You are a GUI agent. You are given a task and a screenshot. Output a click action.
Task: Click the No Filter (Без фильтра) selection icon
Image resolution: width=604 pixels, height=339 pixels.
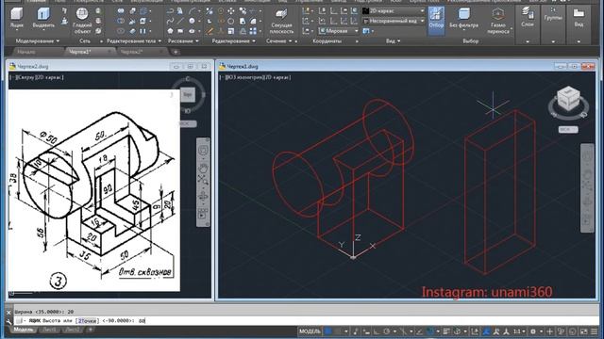pyautogui.click(x=463, y=19)
